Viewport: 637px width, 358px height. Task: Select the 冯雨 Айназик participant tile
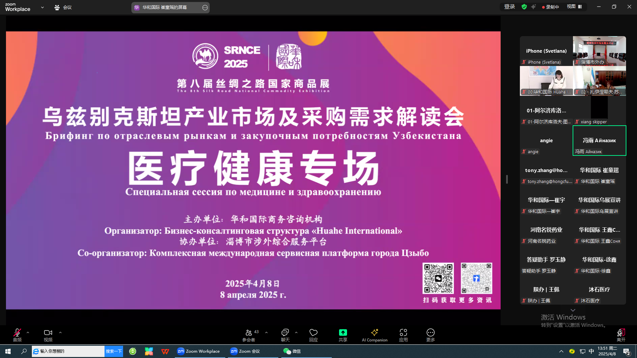point(600,140)
